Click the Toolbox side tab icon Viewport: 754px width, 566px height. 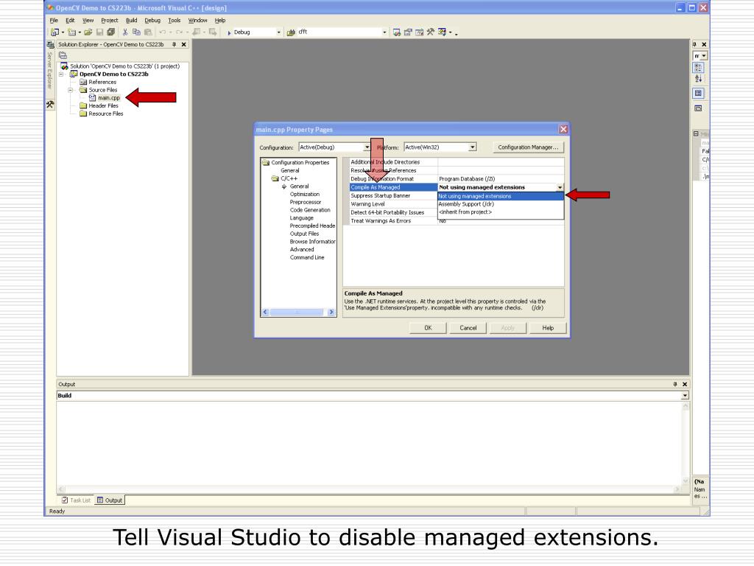pos(50,104)
